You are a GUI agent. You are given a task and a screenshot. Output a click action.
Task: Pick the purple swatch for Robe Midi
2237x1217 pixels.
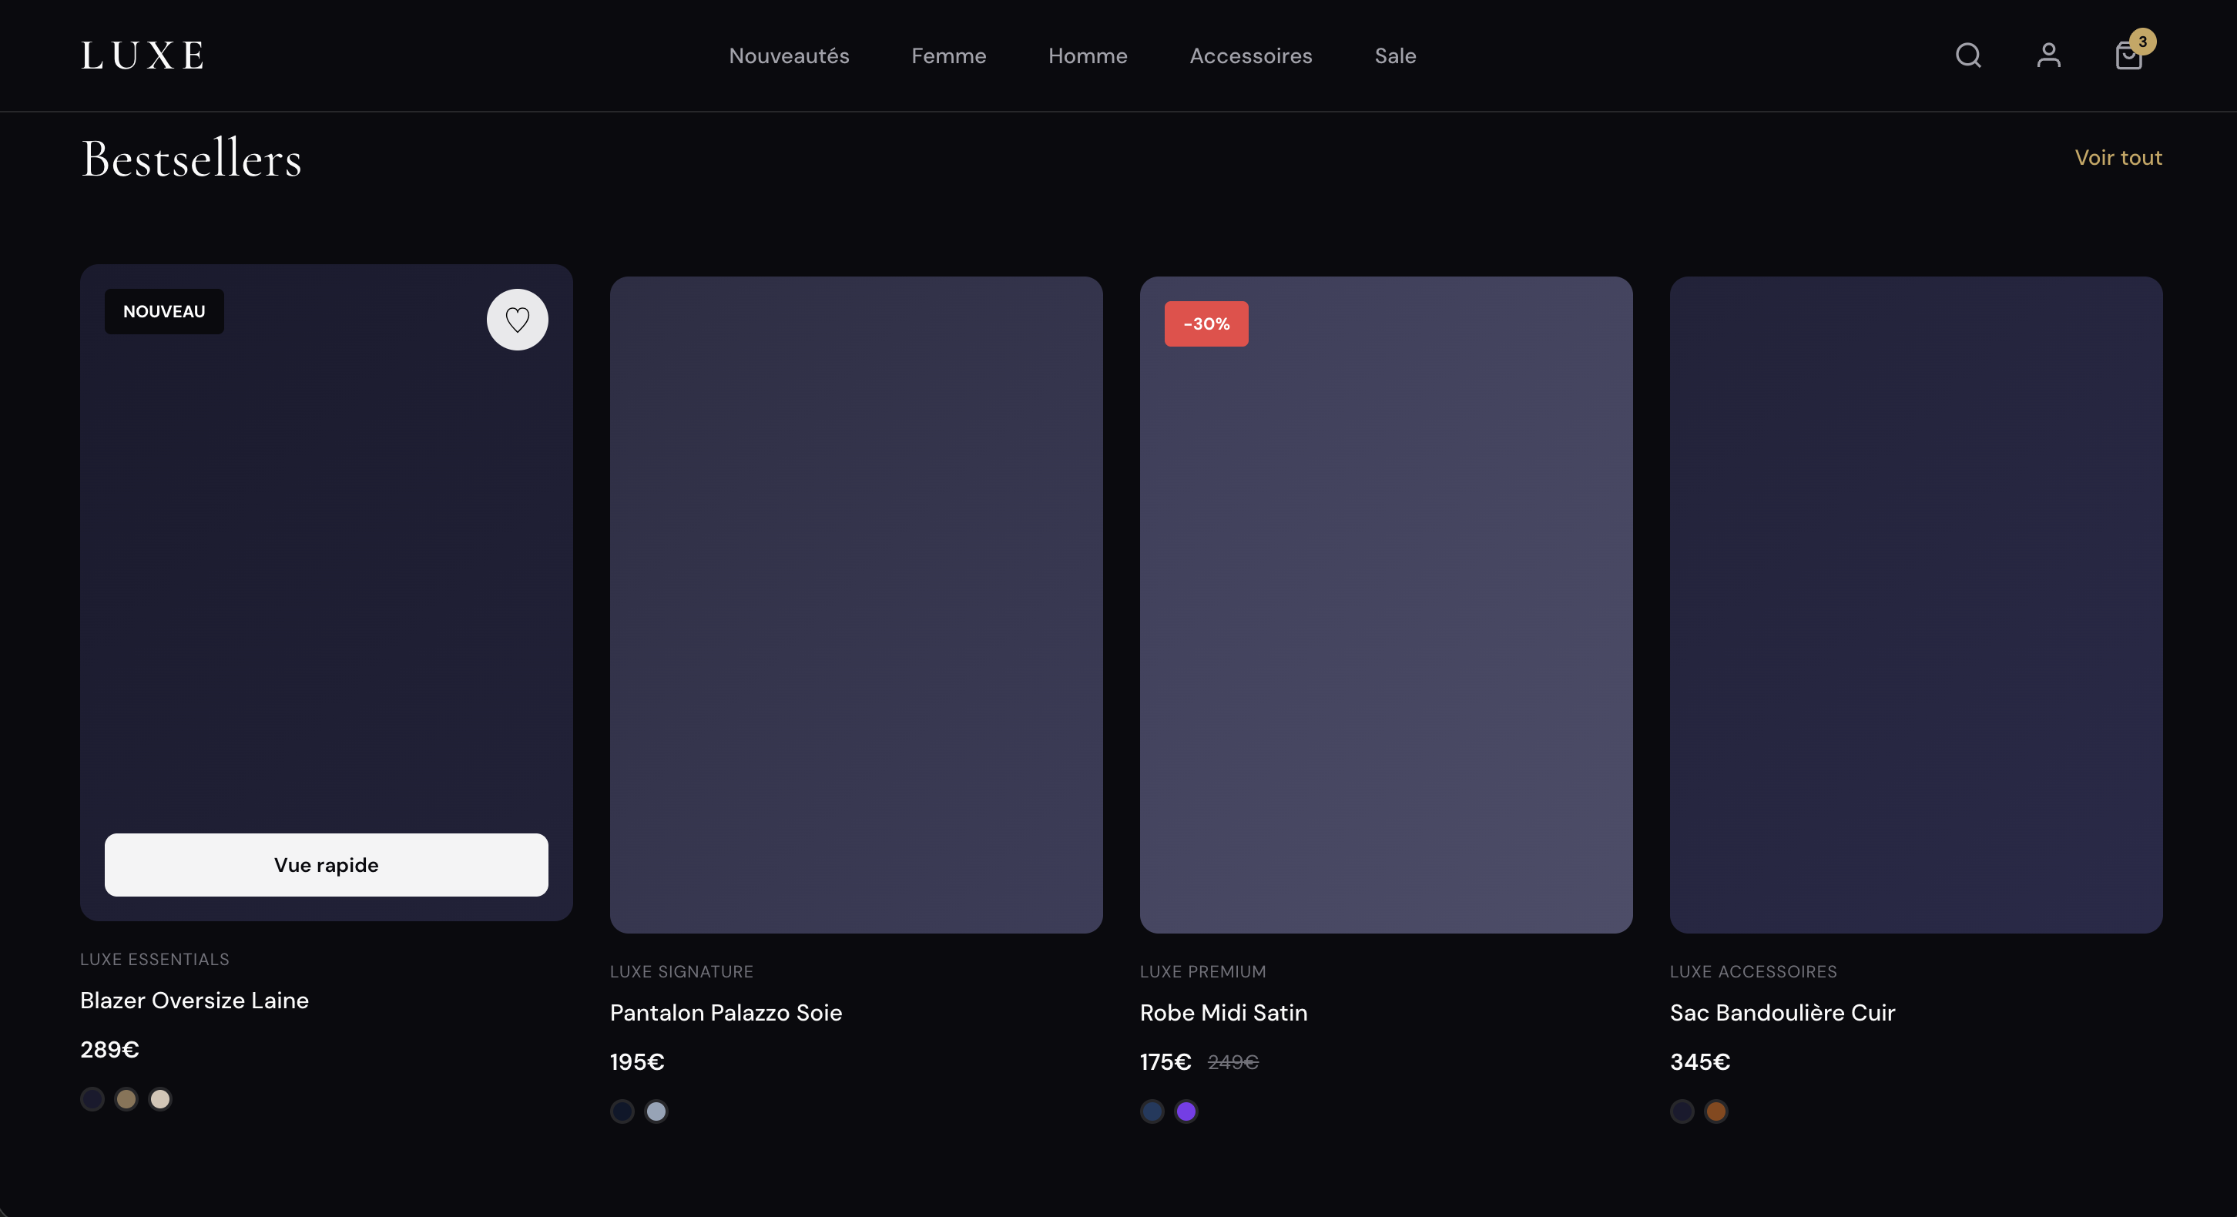coord(1186,1111)
